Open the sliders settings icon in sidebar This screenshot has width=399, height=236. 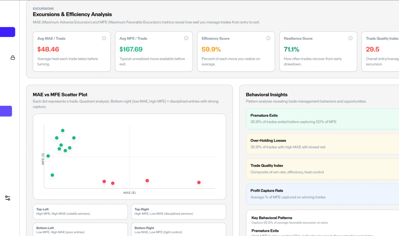coord(8,198)
